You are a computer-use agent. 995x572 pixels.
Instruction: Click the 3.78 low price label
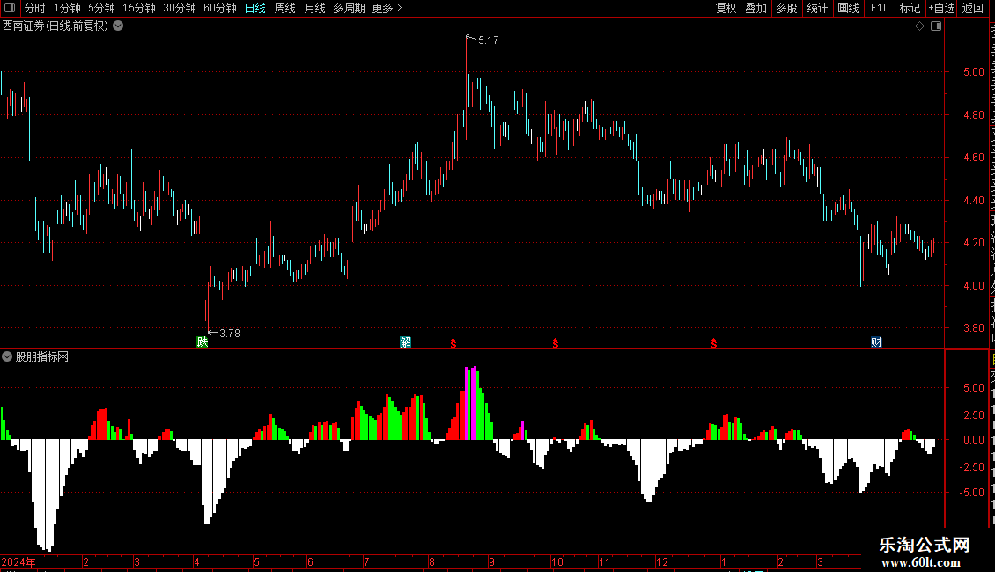pyautogui.click(x=230, y=333)
